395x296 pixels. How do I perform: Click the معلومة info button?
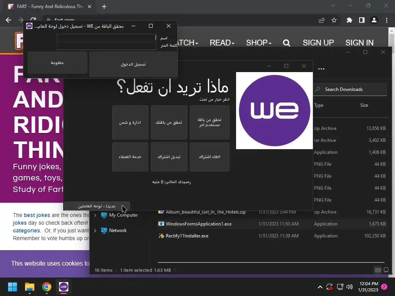57,63
